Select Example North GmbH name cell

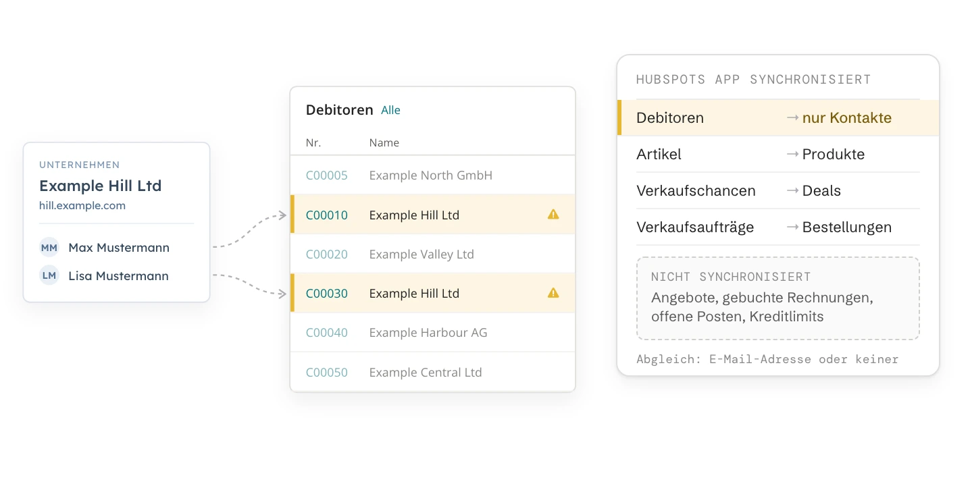pos(431,175)
